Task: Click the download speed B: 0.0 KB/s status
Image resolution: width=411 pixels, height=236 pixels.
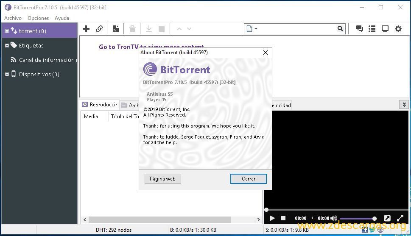Action: pos(193,230)
